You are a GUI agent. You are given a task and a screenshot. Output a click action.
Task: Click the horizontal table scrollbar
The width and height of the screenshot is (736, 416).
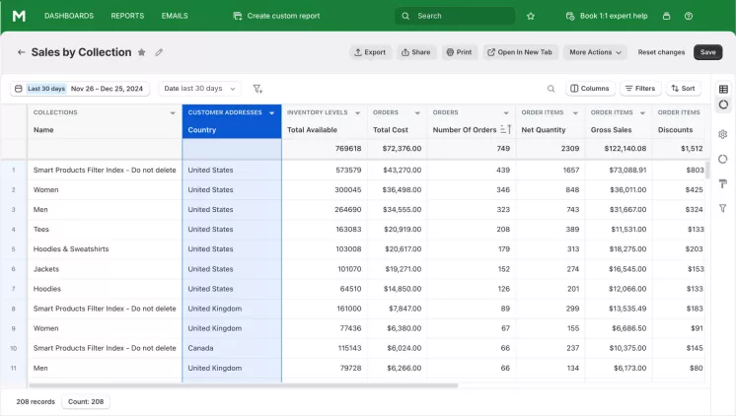[x=243, y=385]
